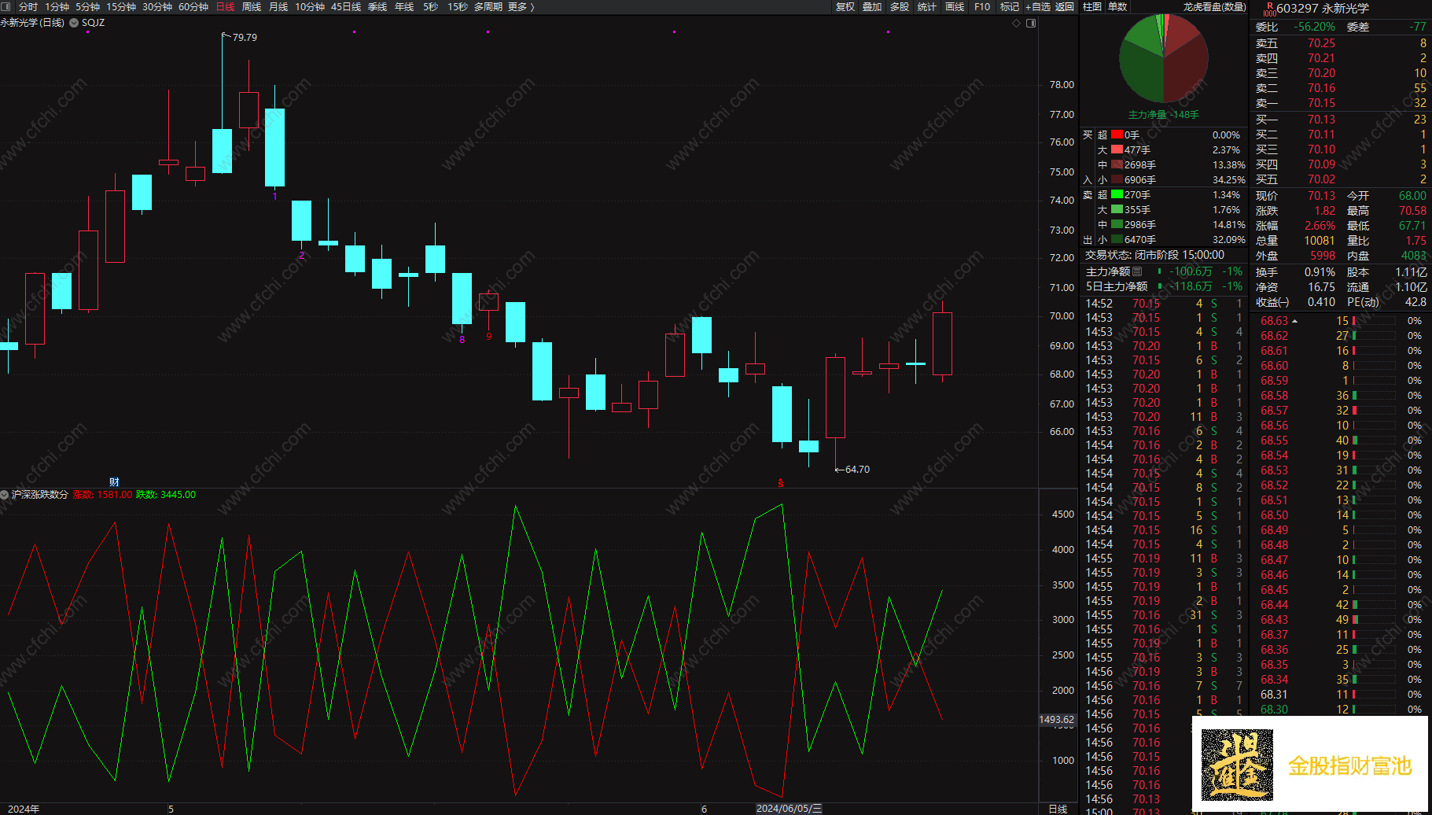Click the diamond marker icon above chart

[1016, 23]
